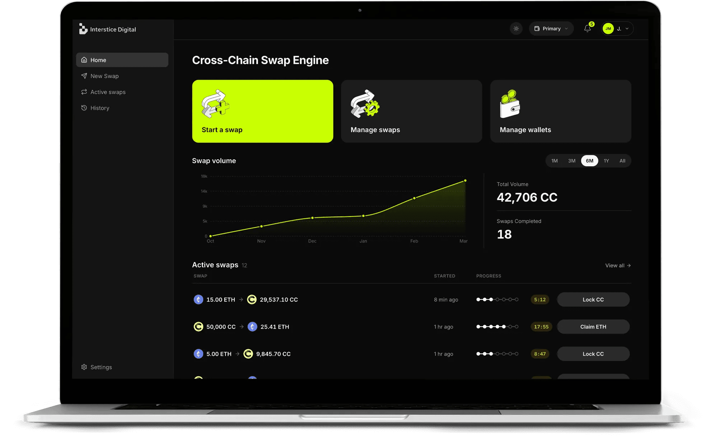This screenshot has width=718, height=437.
Task: Click the Settings gear icon
Action: (x=84, y=367)
